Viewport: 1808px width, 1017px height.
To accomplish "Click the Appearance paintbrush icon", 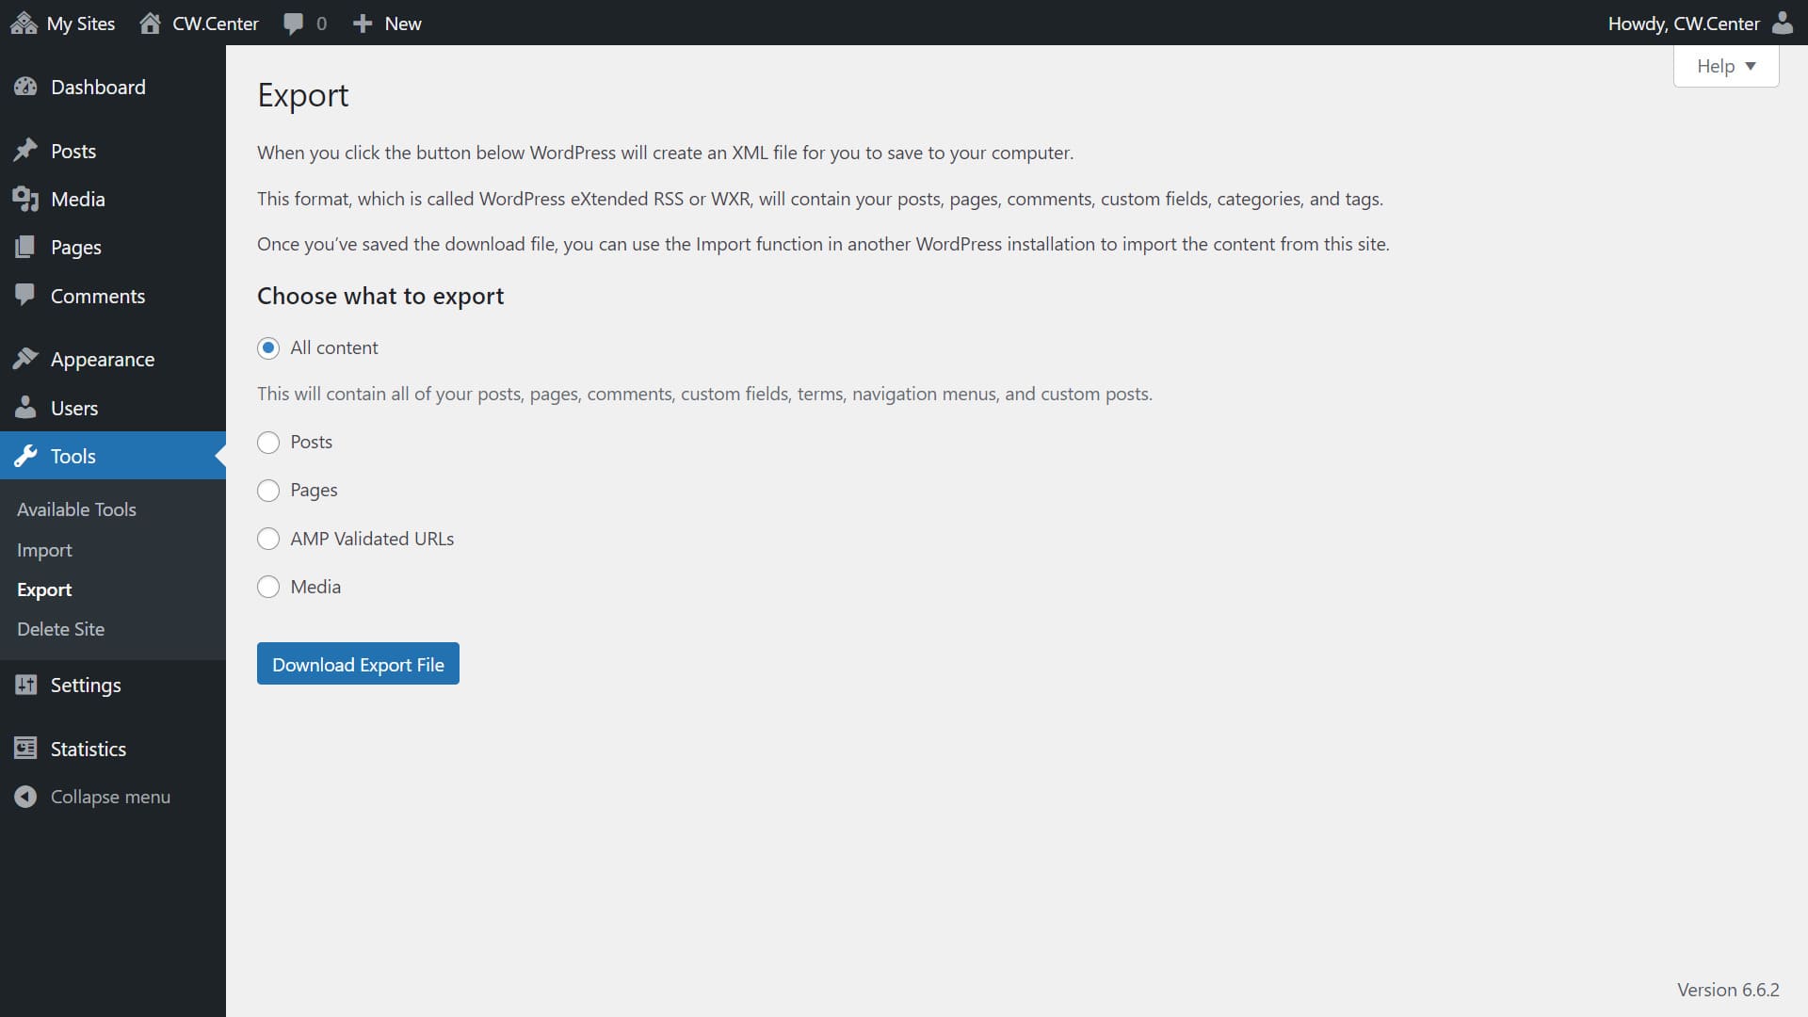I will click(x=25, y=359).
